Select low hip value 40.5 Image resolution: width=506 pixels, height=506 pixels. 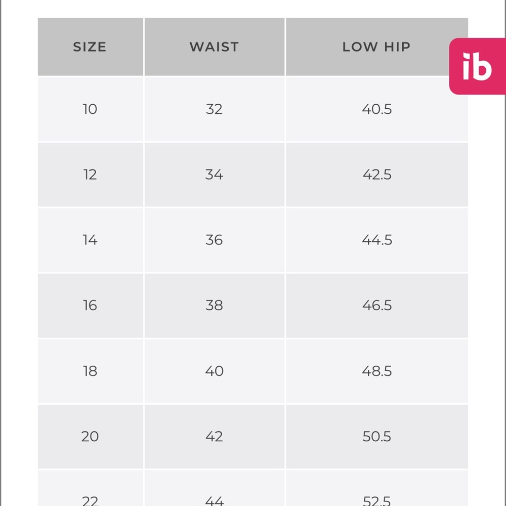tap(376, 109)
